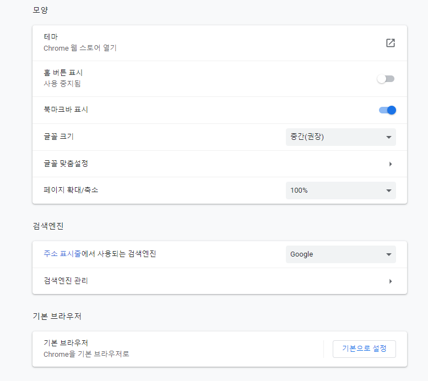Open the Google search engine dropdown
428x381 pixels.
pyautogui.click(x=340, y=254)
